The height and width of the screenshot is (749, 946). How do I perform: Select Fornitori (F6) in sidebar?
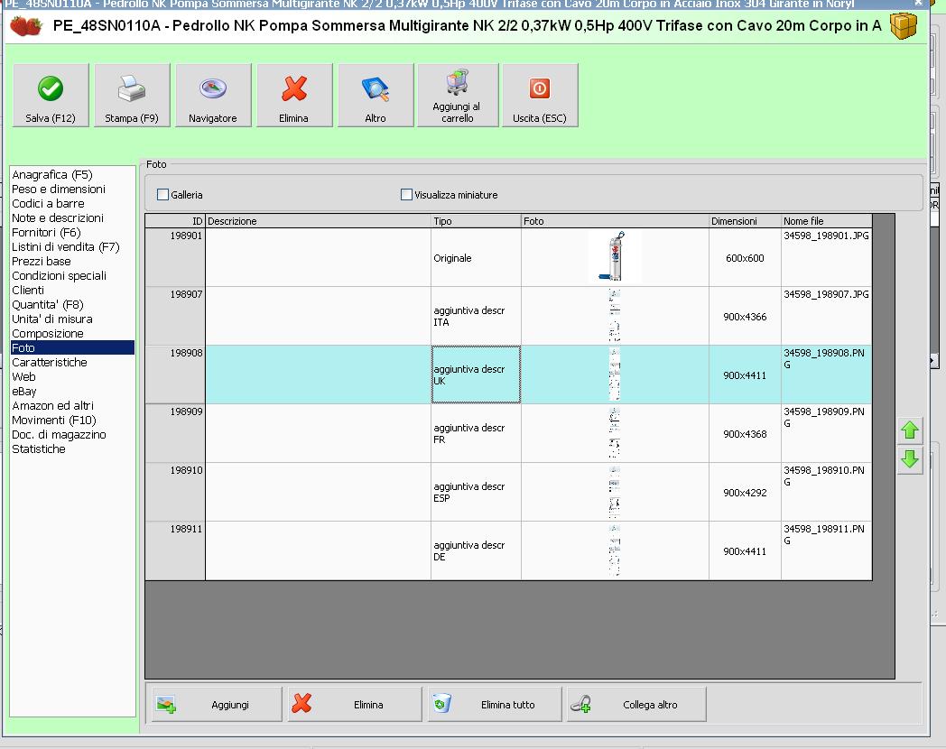(46, 233)
